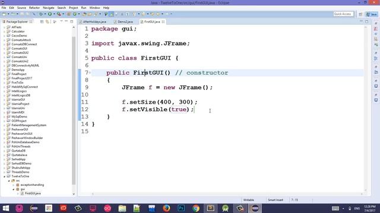Screen dimensions: 380x213
Task: Collapse All in Package Explorer toolbar
Action: click(x=42, y=22)
